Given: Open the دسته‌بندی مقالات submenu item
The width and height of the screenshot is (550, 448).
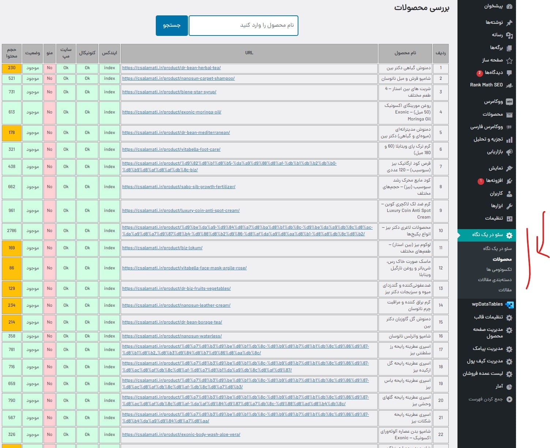Looking at the screenshot, I should (495, 280).
